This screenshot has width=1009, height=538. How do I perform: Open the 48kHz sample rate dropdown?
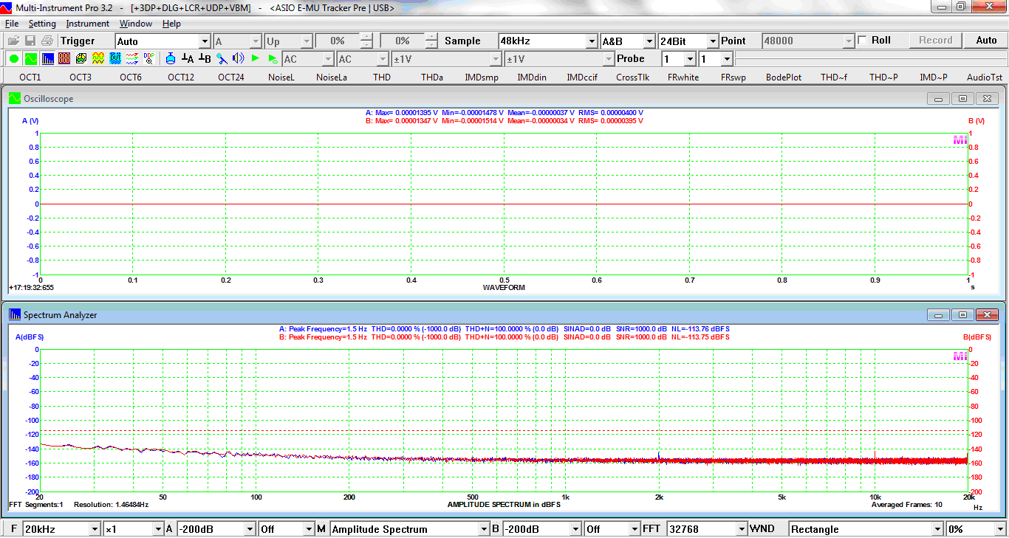[x=591, y=41]
